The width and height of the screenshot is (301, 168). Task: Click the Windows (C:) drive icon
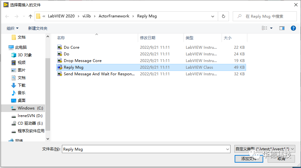coord(13,108)
